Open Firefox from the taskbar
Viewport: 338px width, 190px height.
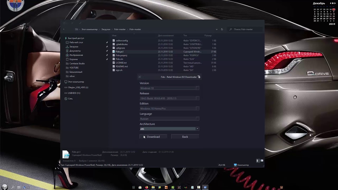click(147, 187)
